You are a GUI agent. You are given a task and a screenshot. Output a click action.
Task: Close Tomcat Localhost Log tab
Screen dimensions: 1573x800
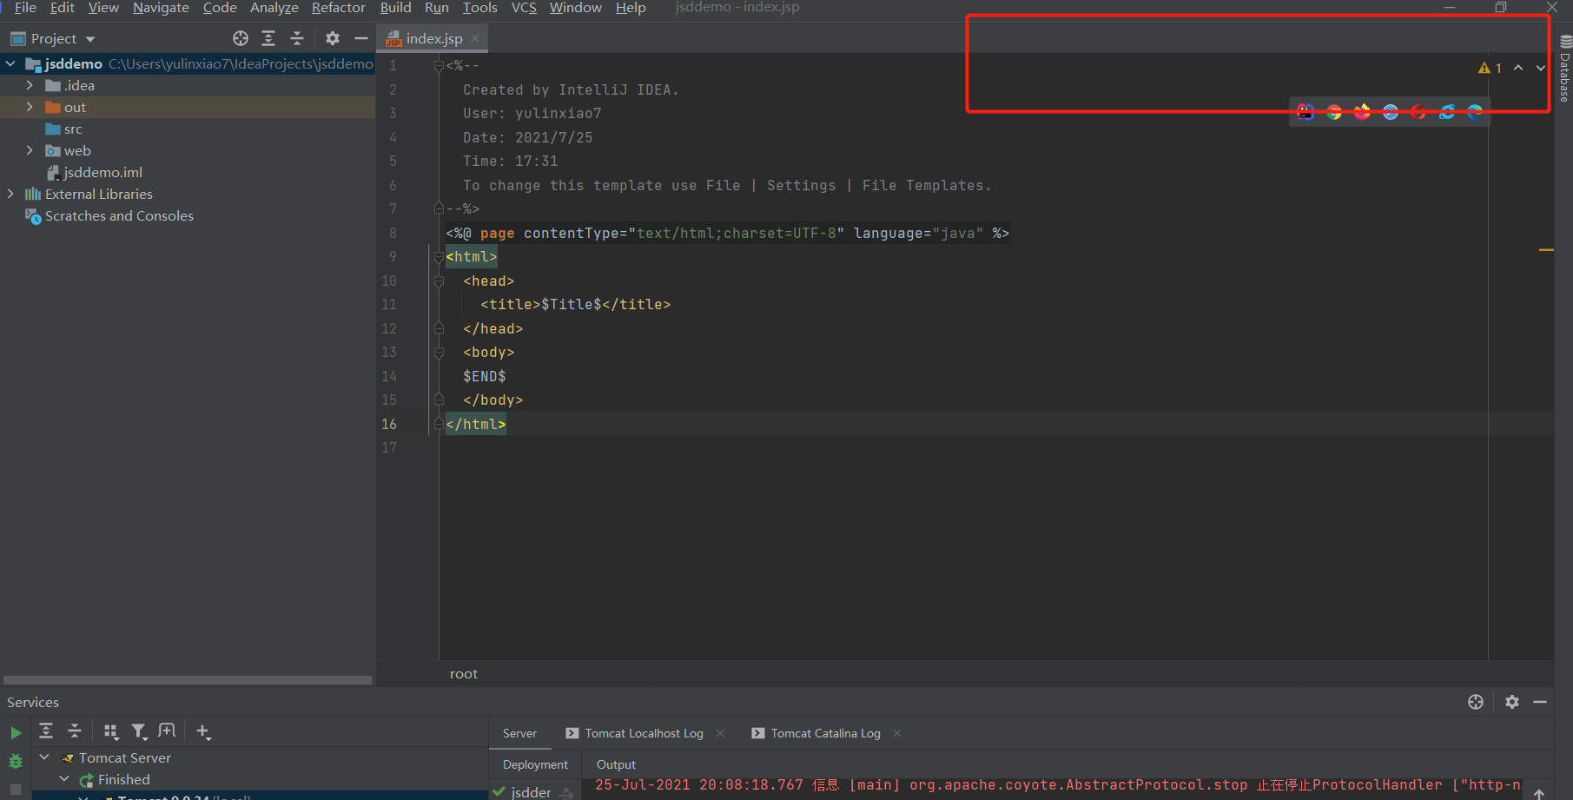720,733
